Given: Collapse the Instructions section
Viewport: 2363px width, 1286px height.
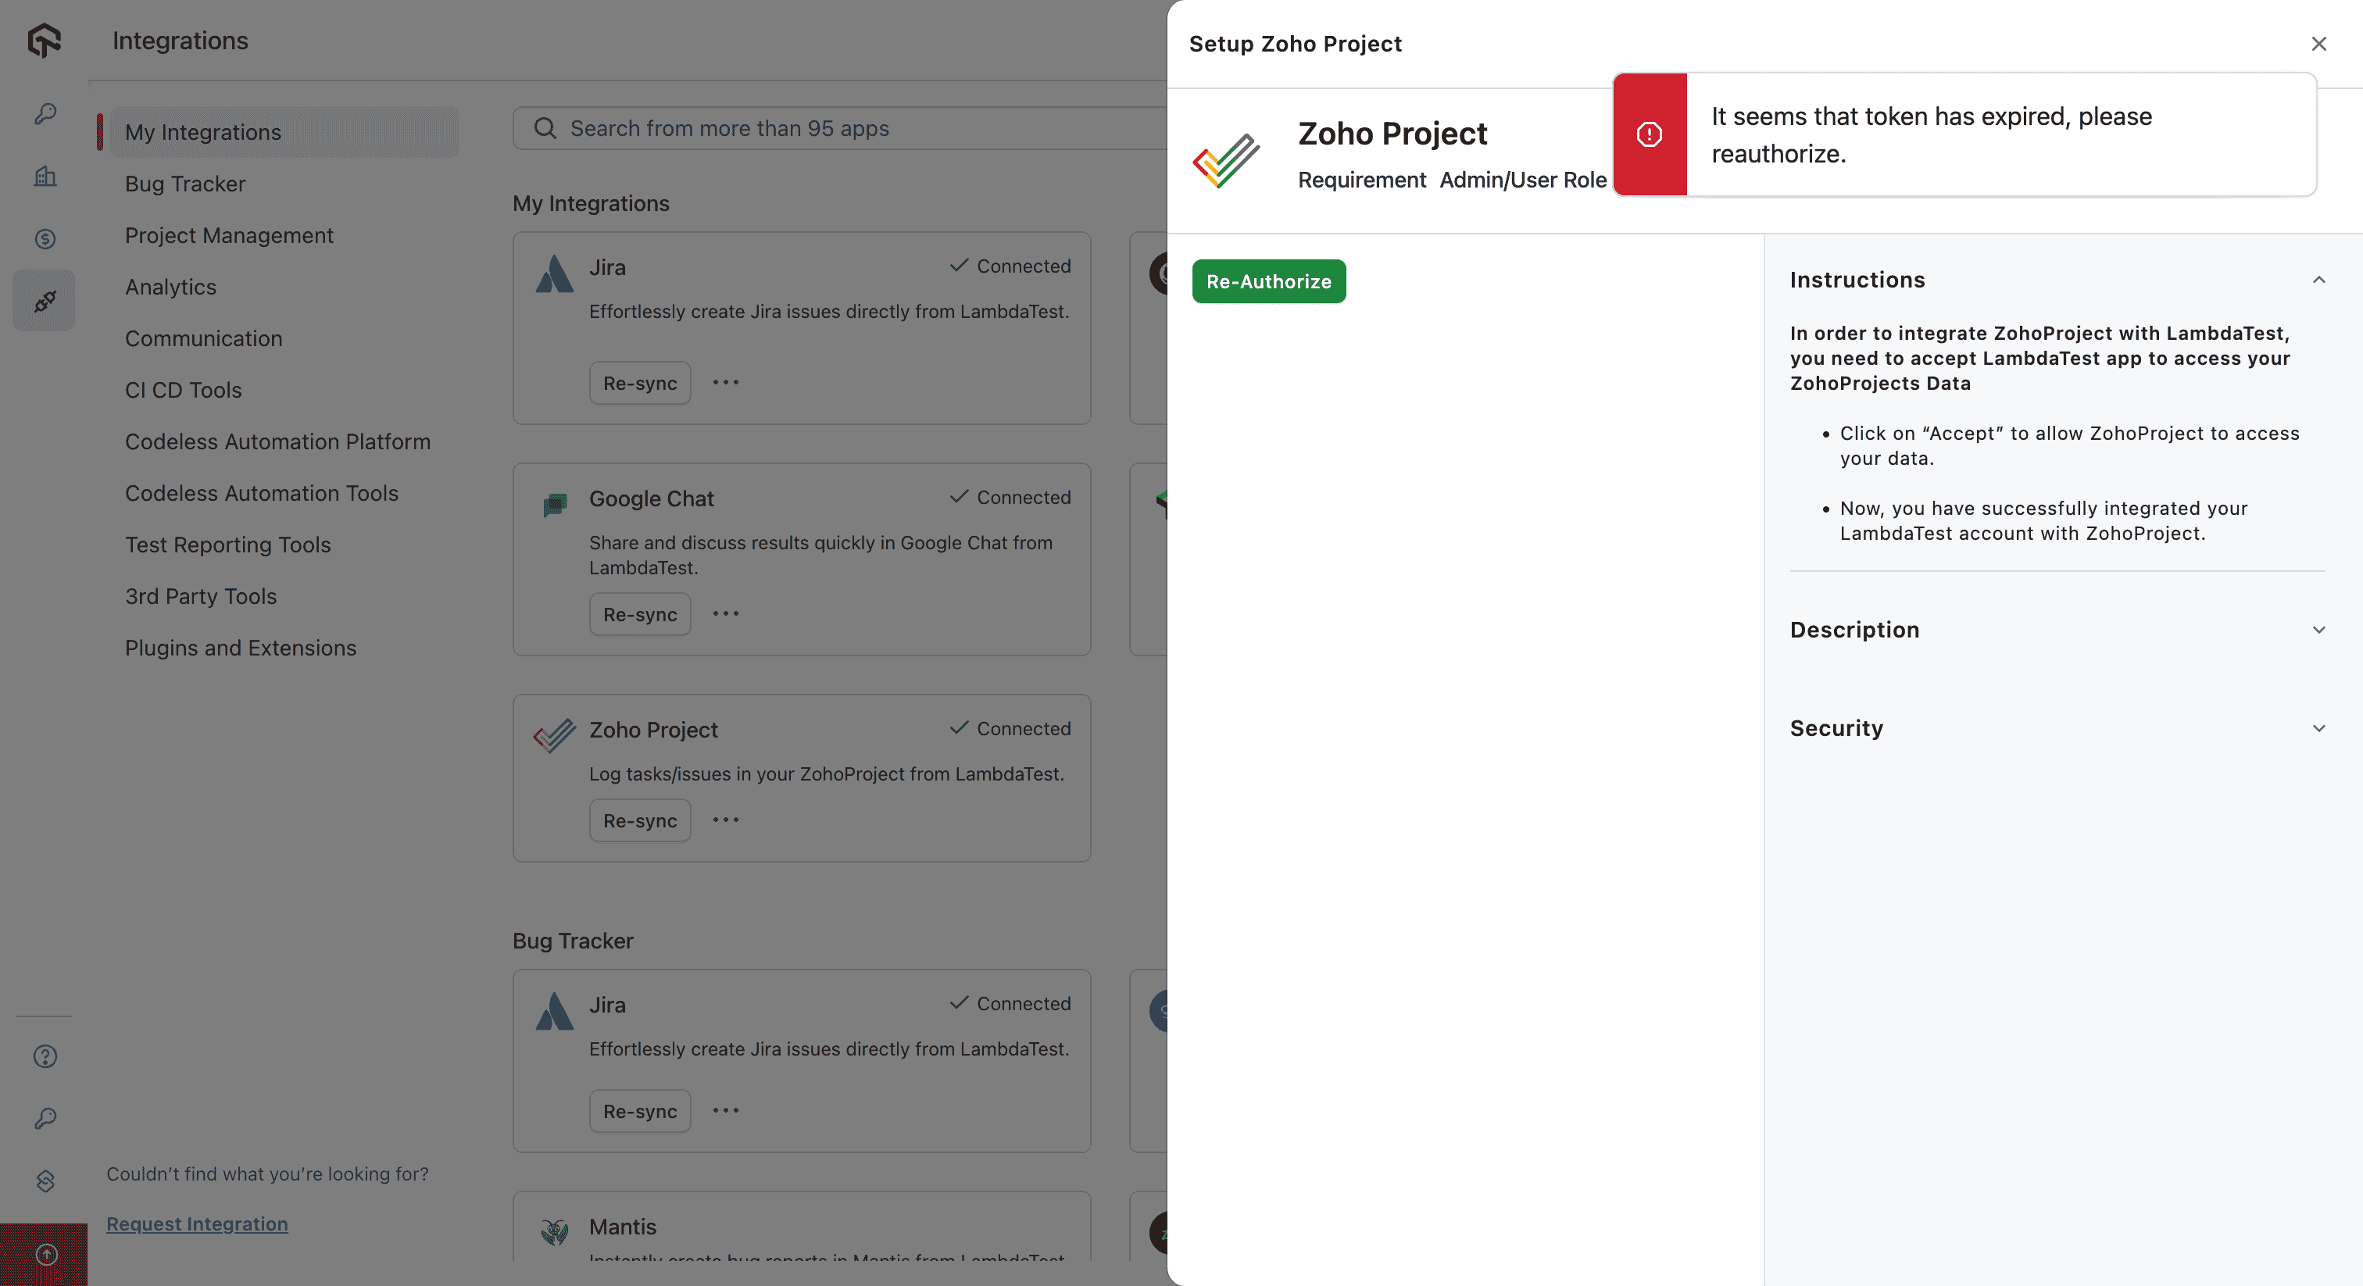Looking at the screenshot, I should [x=2319, y=280].
